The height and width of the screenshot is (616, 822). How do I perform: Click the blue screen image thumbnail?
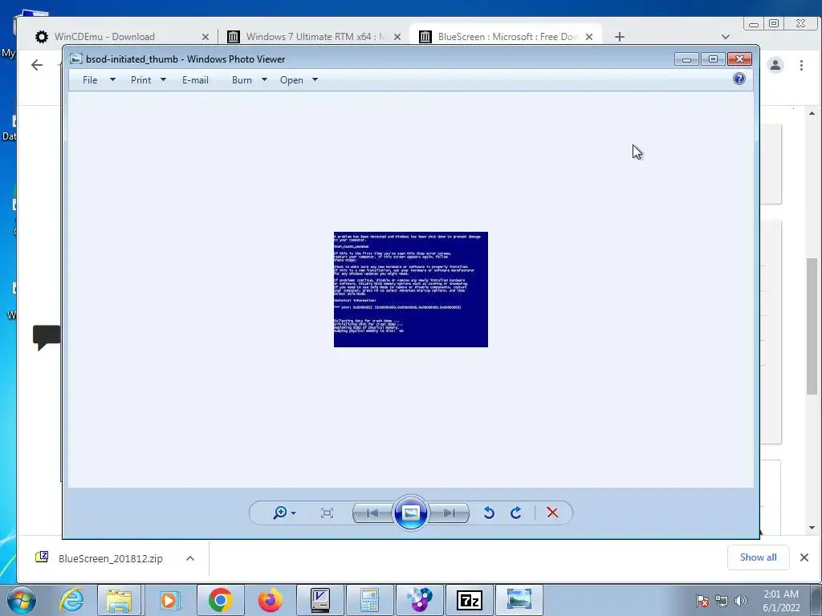(x=411, y=290)
